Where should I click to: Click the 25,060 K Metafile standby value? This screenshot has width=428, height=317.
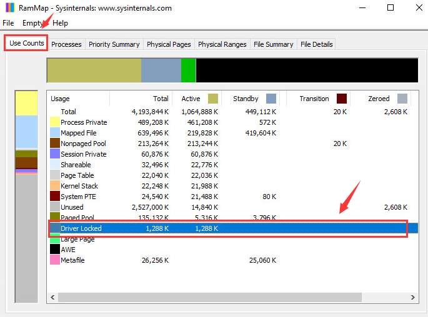(x=262, y=260)
